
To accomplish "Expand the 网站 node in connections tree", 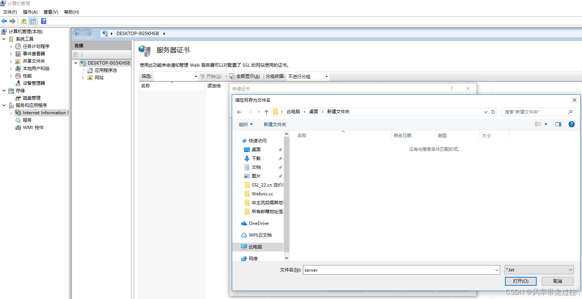I will pos(83,78).
